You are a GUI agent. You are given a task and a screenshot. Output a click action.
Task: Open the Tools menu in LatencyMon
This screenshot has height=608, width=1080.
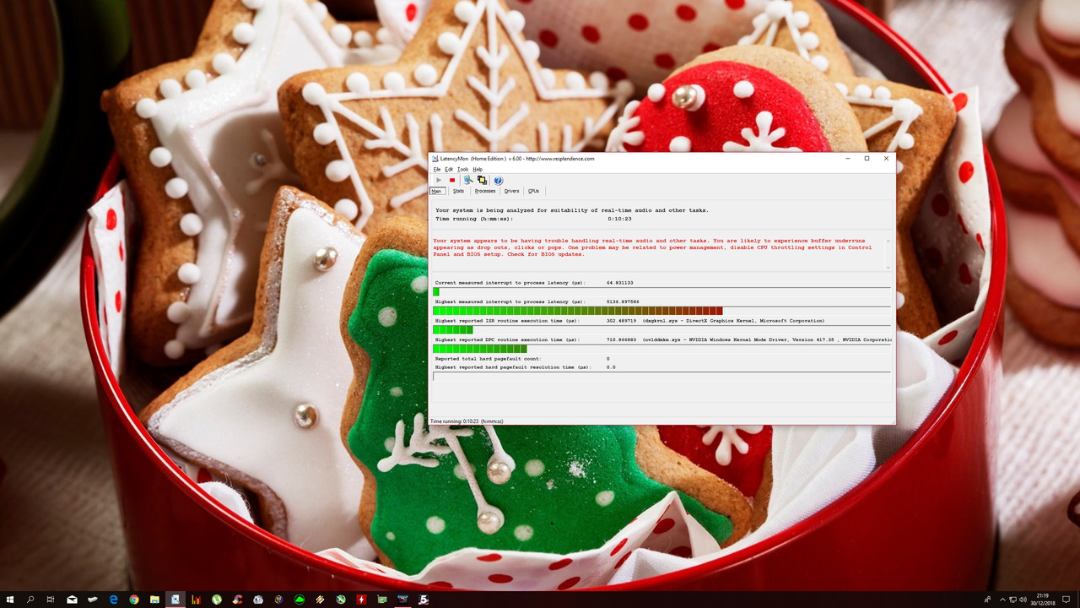click(x=462, y=169)
